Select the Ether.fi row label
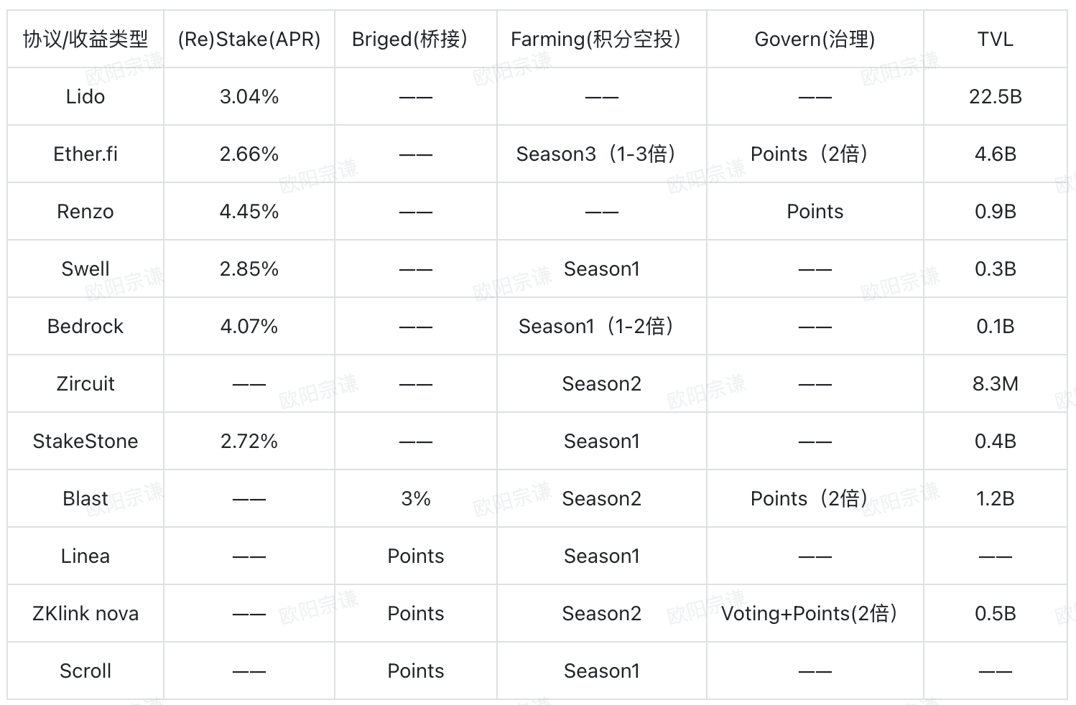Image resolution: width=1076 pixels, height=705 pixels. tap(85, 154)
